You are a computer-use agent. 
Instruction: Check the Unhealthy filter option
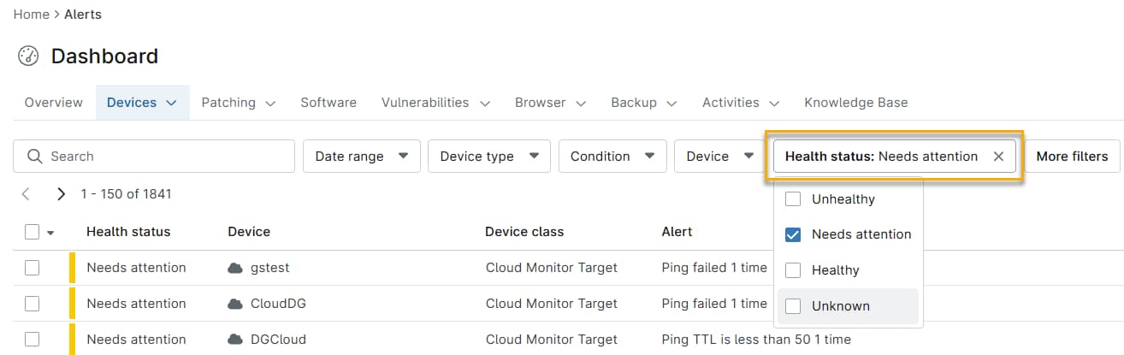coord(793,199)
